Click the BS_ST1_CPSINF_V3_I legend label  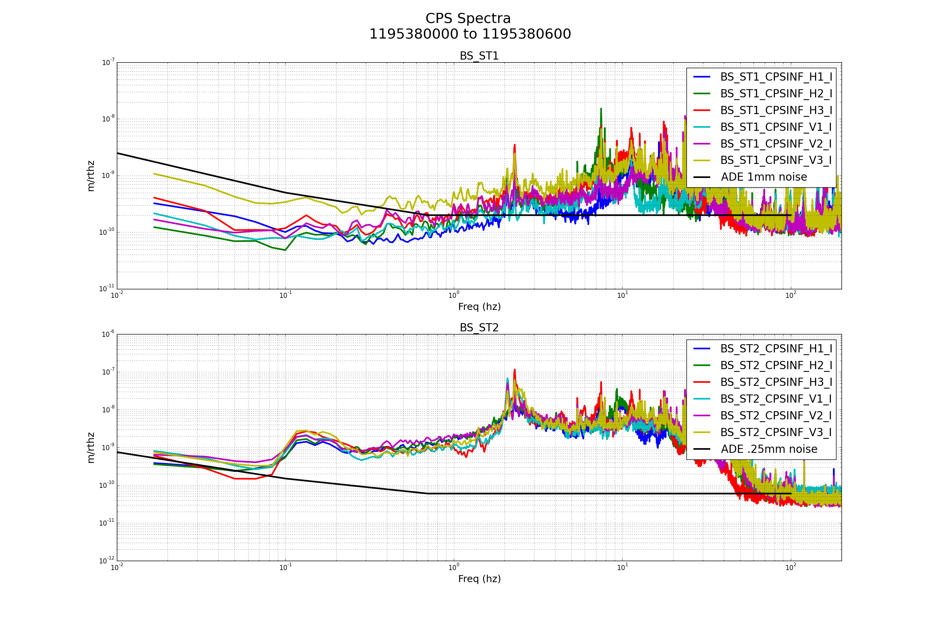(x=776, y=160)
